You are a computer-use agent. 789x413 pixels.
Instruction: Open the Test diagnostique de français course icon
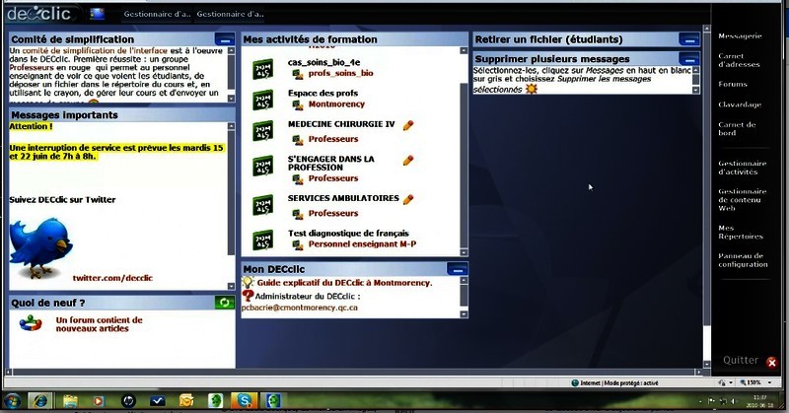click(x=262, y=240)
